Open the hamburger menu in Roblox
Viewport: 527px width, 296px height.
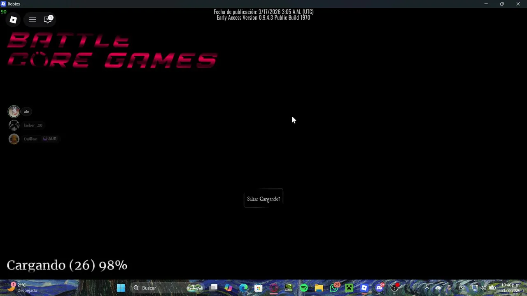click(x=33, y=20)
